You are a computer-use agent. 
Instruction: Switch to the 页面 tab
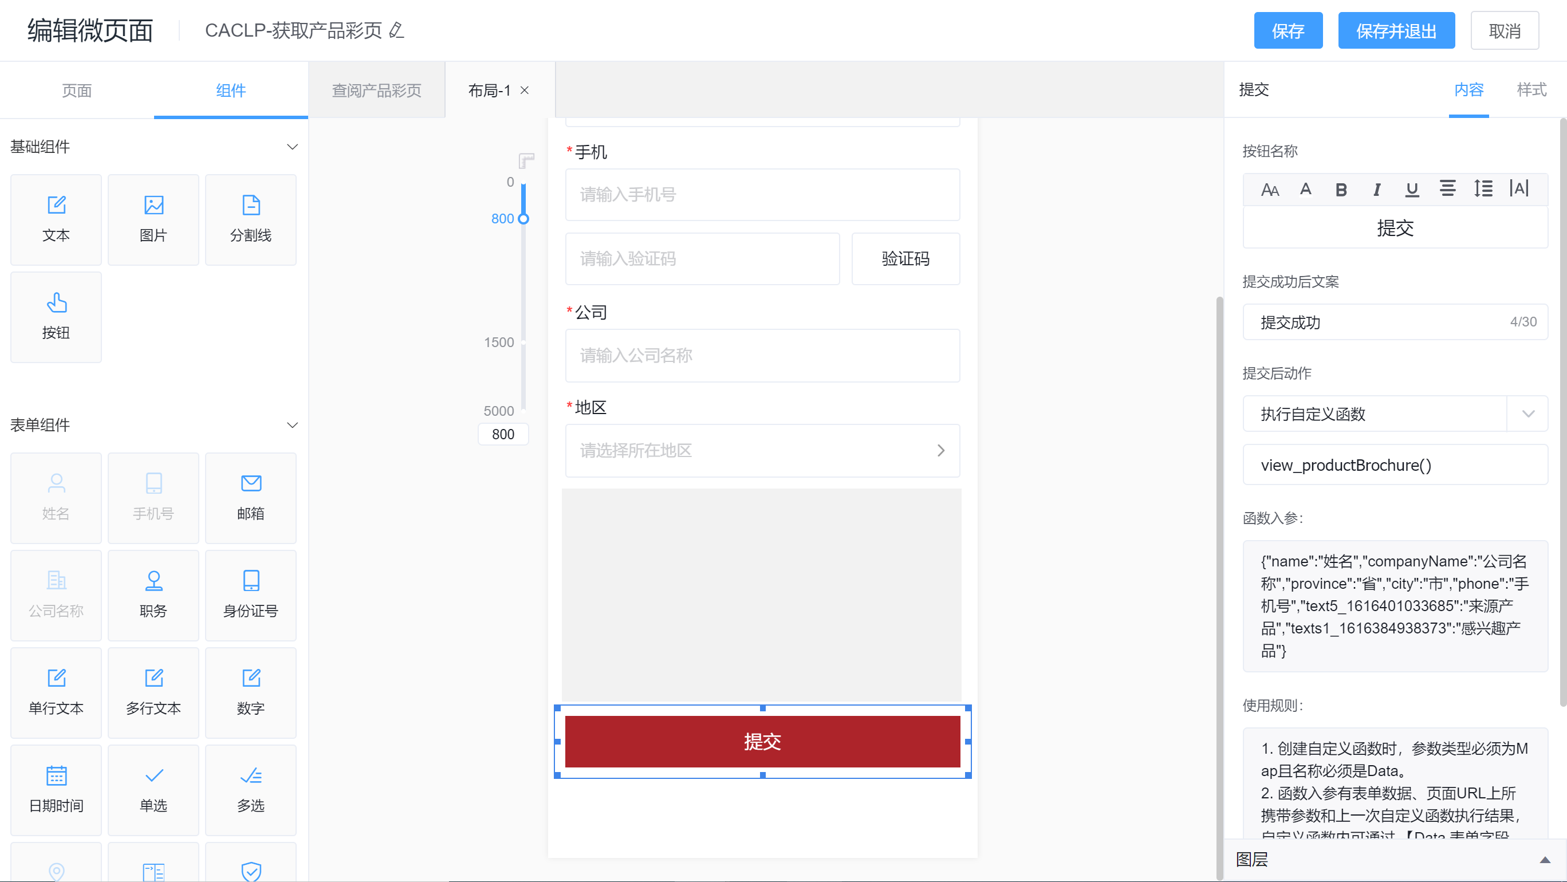point(77,90)
